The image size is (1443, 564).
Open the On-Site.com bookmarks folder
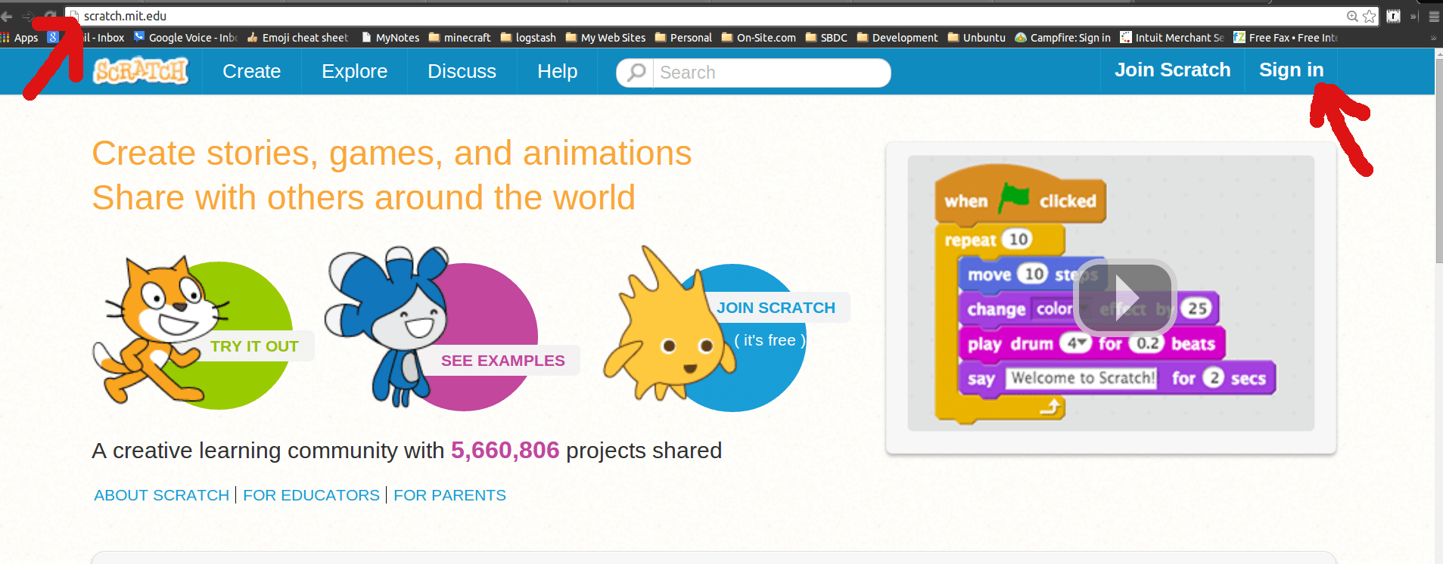click(x=759, y=38)
